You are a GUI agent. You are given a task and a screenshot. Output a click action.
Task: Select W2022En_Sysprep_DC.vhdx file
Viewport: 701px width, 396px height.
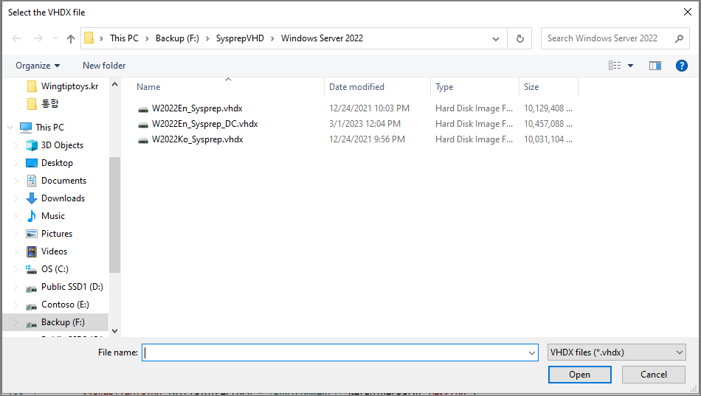click(204, 124)
